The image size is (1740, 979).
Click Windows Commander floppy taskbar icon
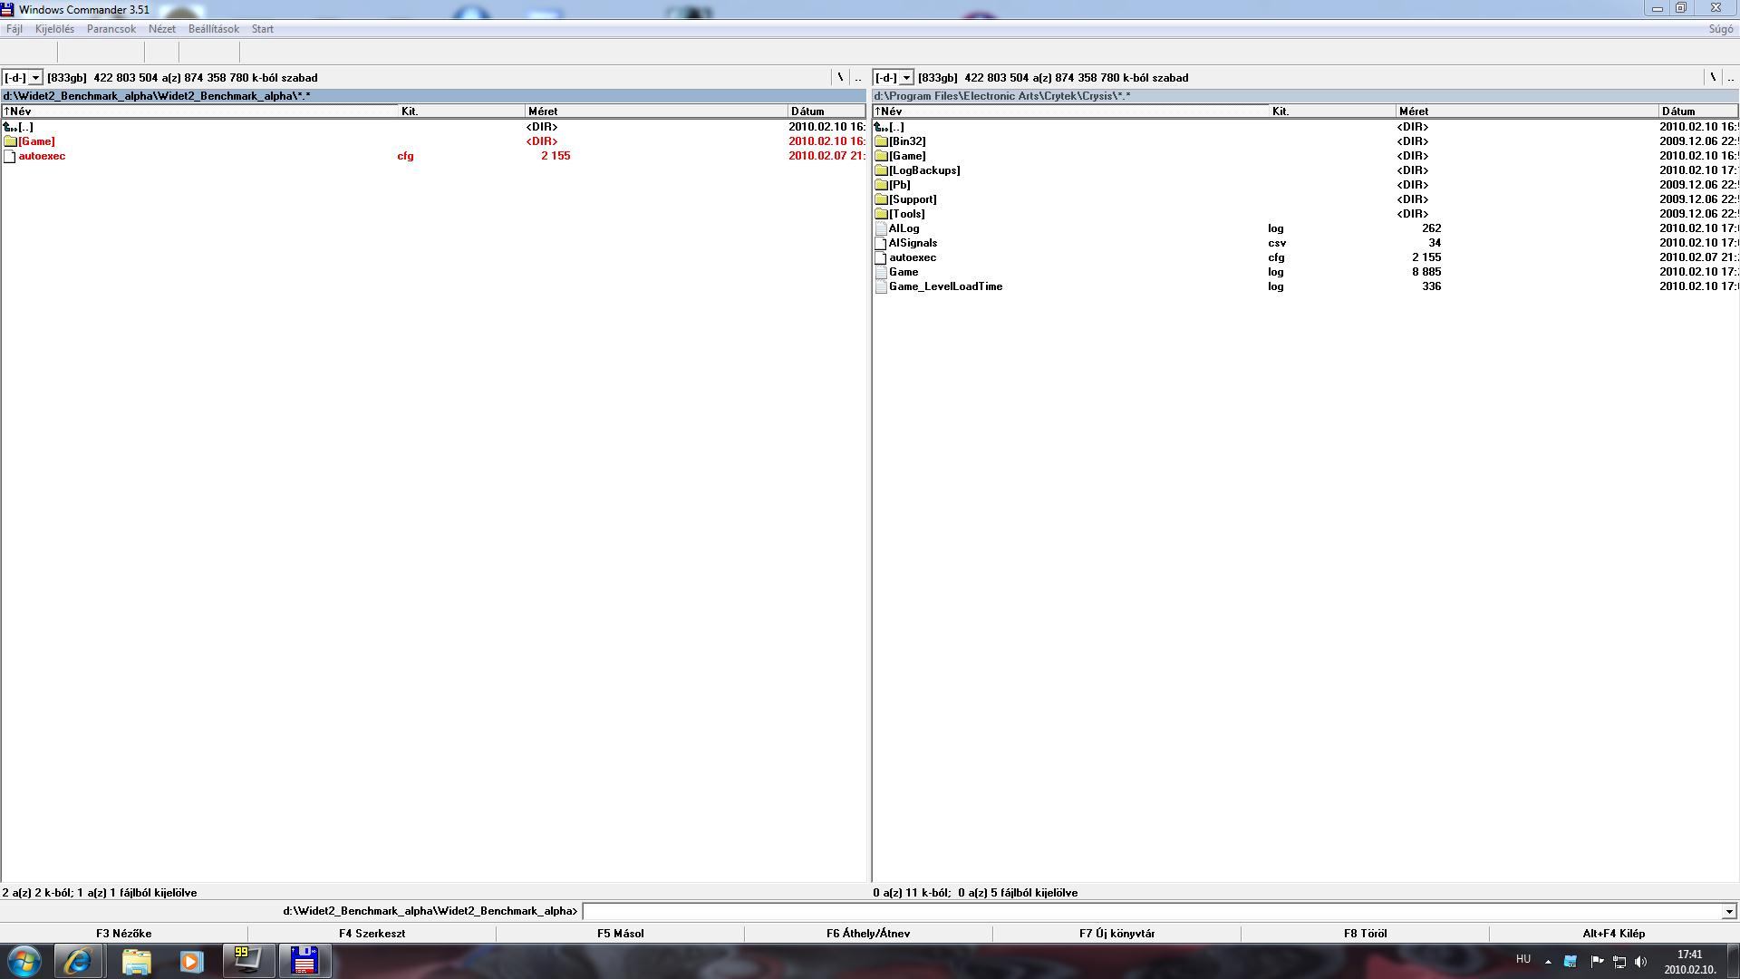(304, 961)
